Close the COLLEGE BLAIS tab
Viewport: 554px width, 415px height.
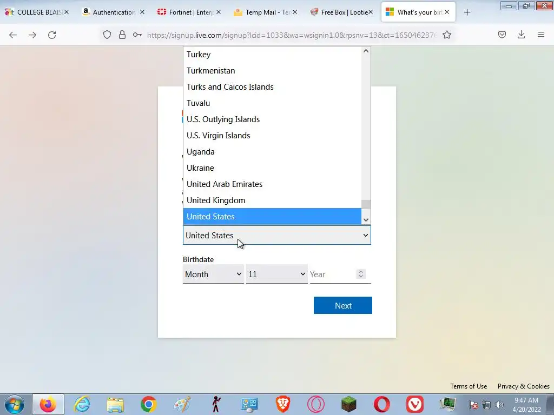[x=67, y=12]
